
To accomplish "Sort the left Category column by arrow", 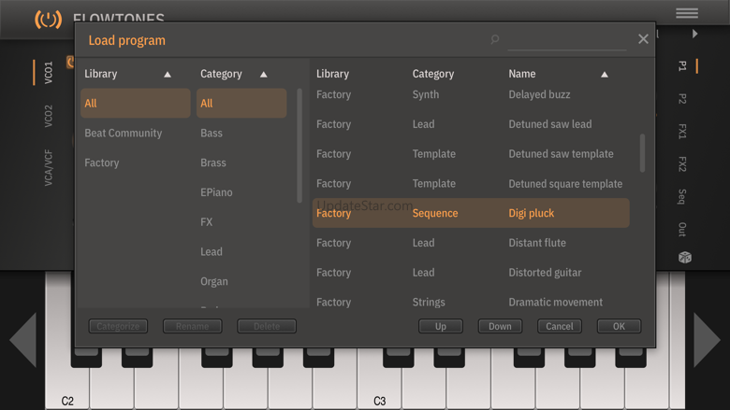I will (263, 74).
